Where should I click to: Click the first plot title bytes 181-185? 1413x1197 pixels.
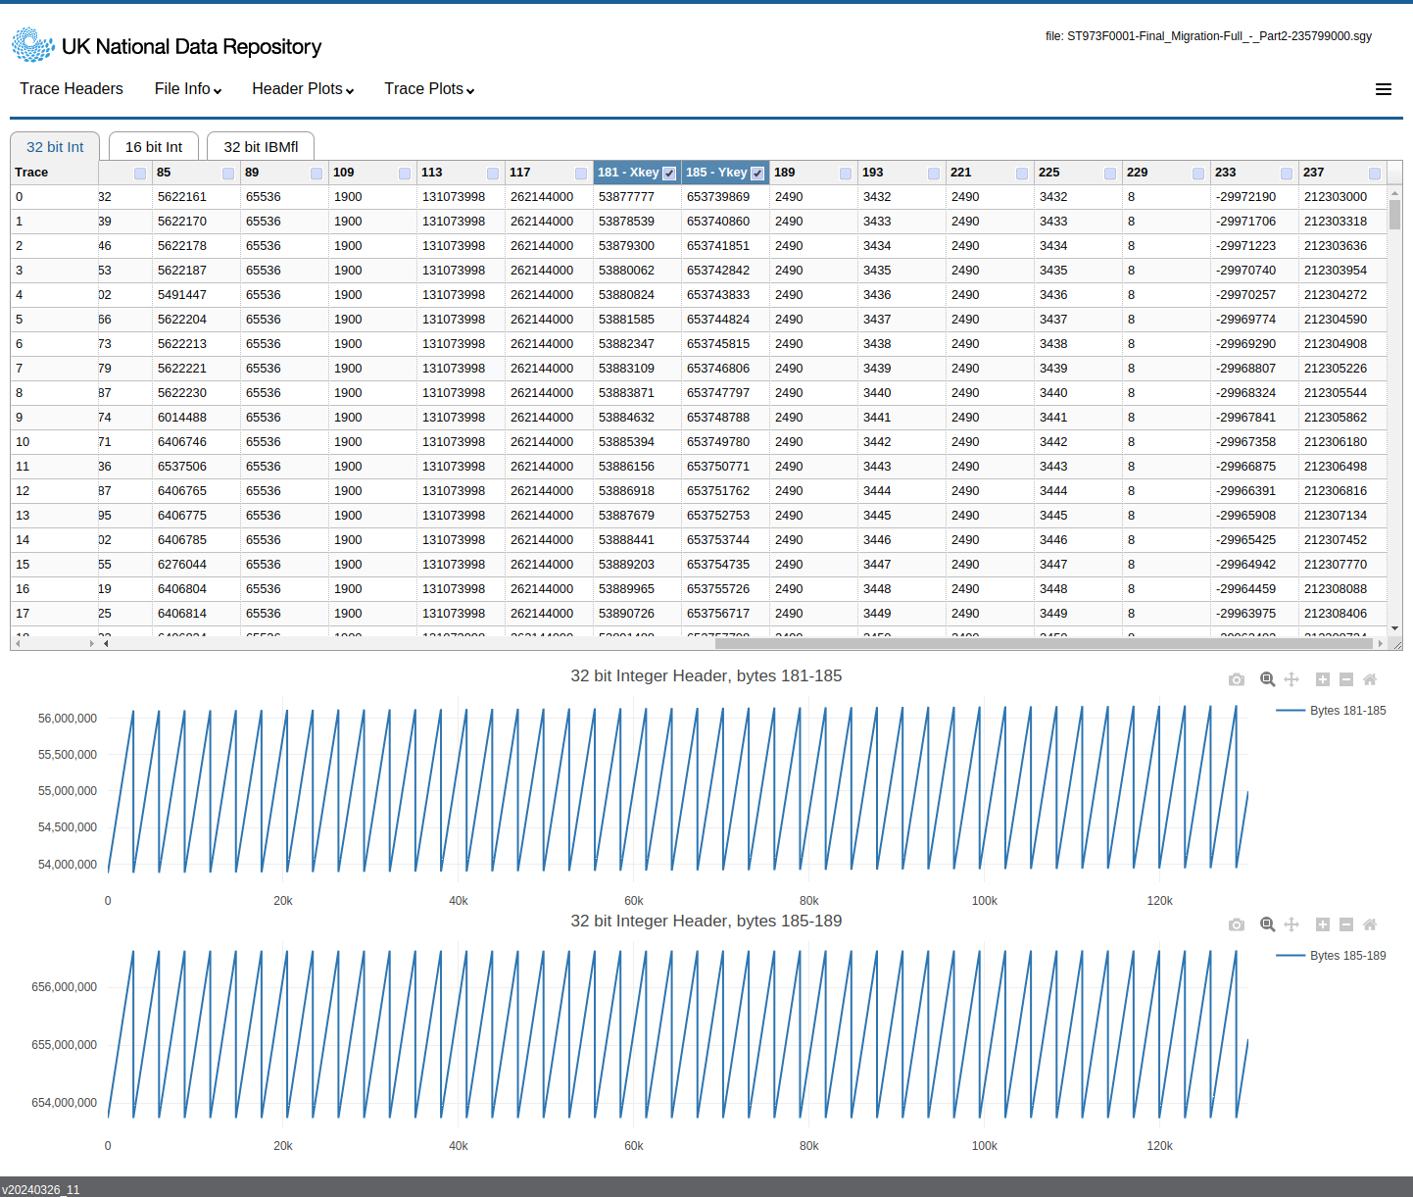point(706,675)
